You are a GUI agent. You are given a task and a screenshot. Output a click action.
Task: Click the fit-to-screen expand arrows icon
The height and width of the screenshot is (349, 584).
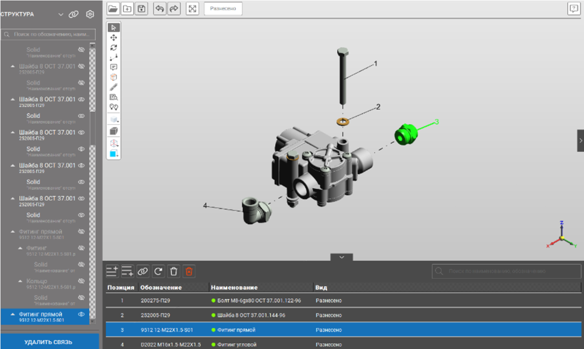coord(192,9)
